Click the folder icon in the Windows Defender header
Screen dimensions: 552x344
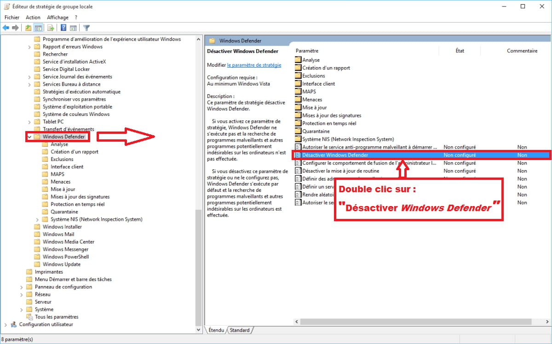coord(213,40)
